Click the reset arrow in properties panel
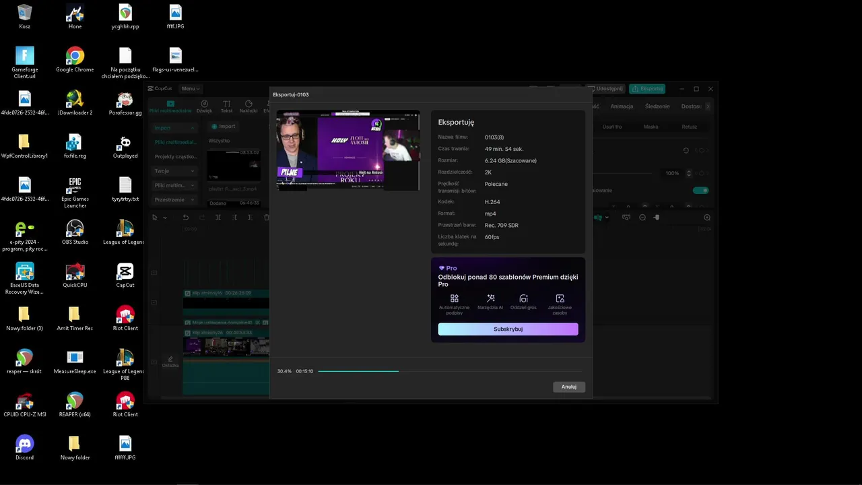 686,151
